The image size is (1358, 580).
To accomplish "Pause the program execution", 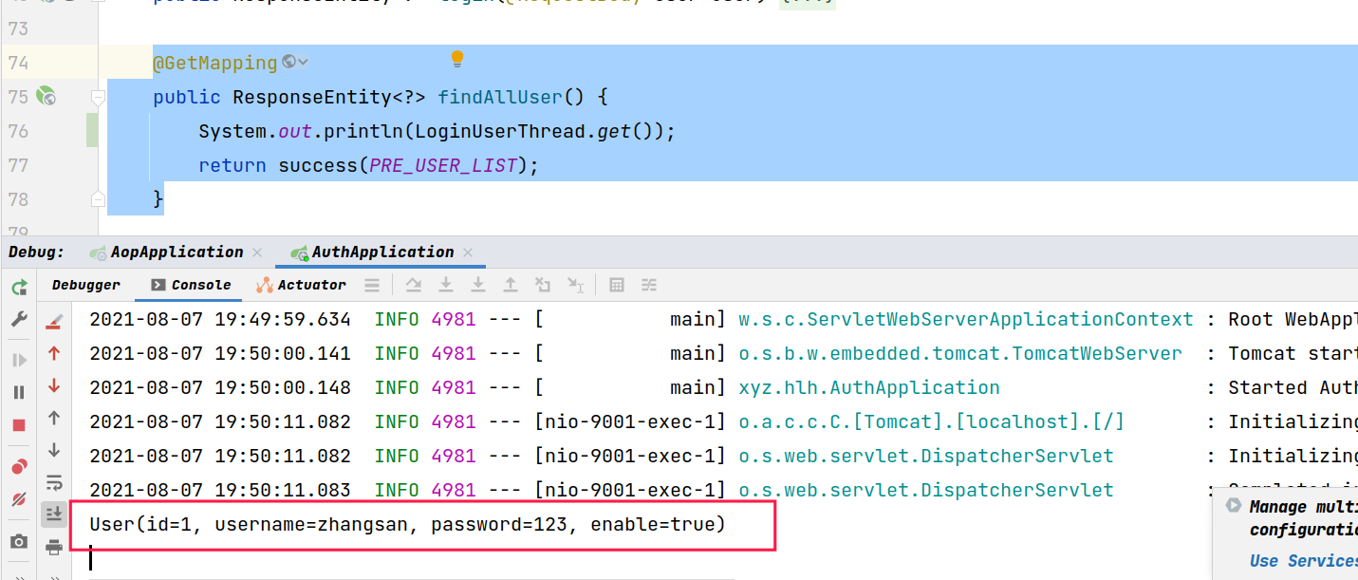I will (19, 392).
